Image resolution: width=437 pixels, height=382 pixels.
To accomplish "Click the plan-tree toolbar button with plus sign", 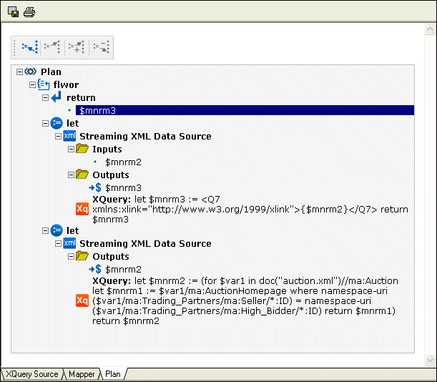I will 76,47.
